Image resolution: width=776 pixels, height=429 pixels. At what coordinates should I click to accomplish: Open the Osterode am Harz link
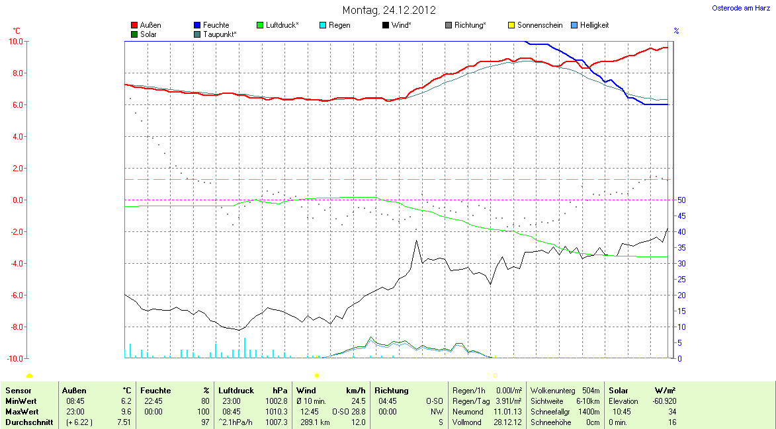[x=740, y=8]
